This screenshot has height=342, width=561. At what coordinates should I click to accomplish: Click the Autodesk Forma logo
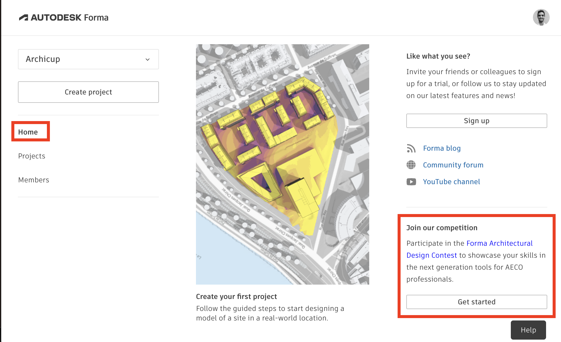(63, 18)
